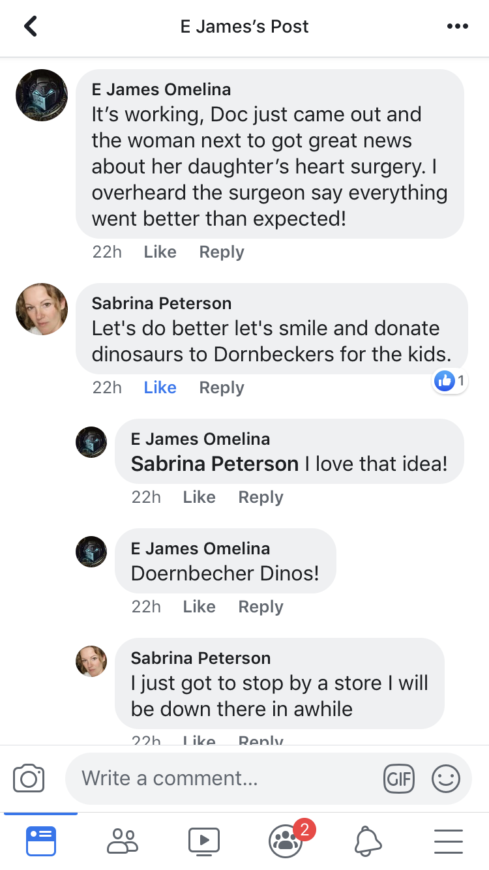
Task: Switch to the Friends tab
Action: click(x=123, y=841)
